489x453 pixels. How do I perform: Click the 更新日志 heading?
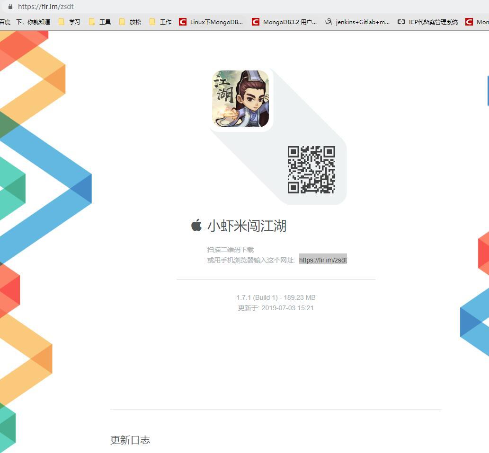130,440
